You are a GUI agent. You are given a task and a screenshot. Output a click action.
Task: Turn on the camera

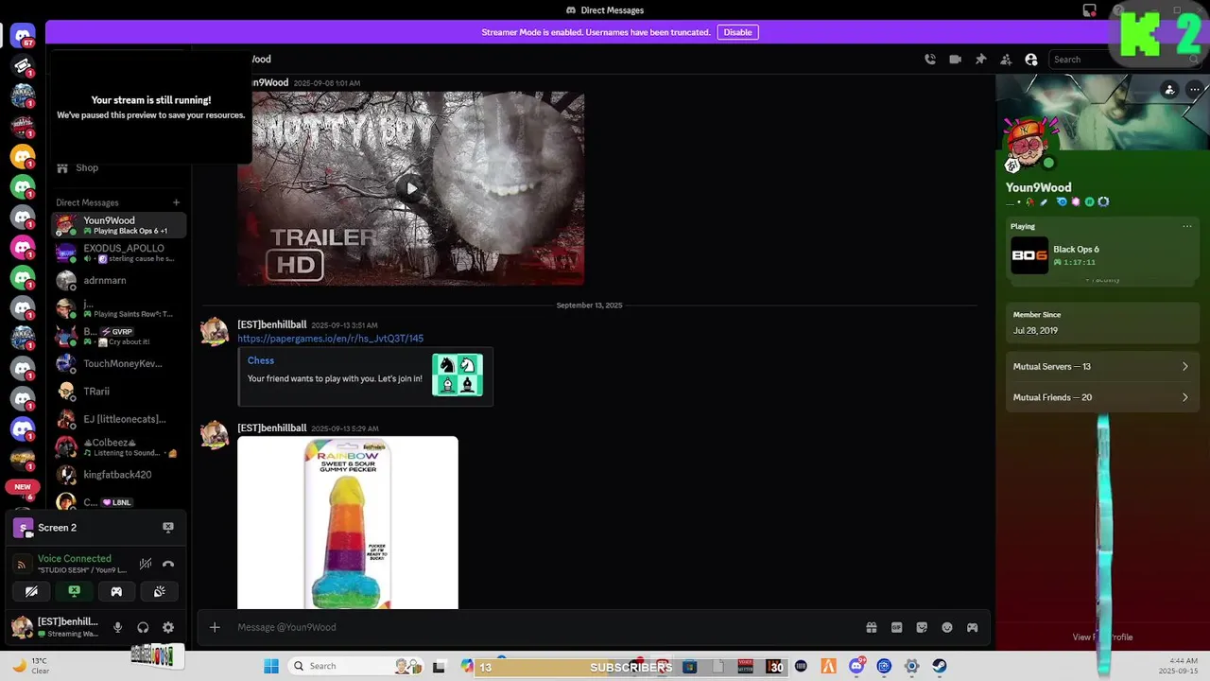[x=31, y=591]
